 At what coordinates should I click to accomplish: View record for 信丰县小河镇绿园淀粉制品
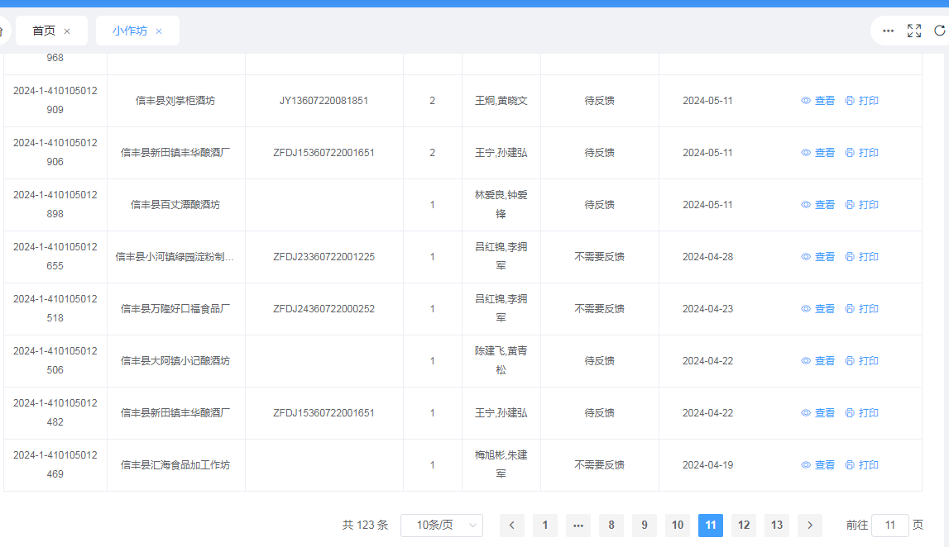tap(817, 257)
